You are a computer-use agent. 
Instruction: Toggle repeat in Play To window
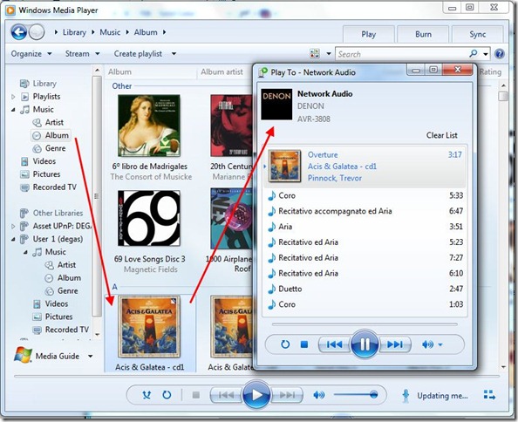coord(285,344)
